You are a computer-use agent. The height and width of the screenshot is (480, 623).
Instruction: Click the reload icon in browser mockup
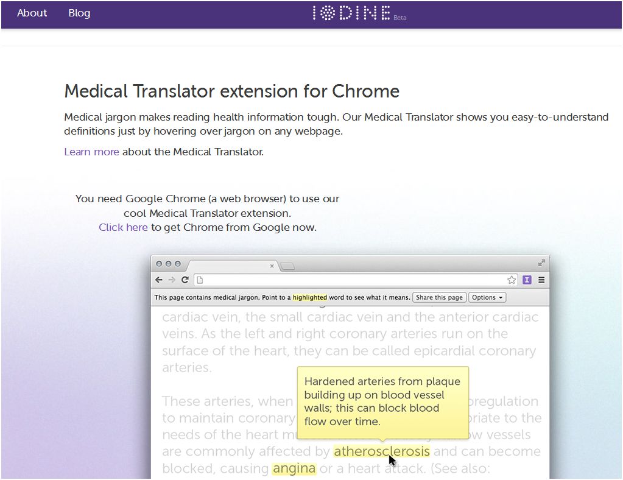point(185,280)
